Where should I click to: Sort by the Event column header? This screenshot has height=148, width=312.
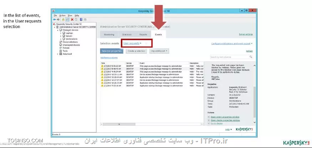164,63
